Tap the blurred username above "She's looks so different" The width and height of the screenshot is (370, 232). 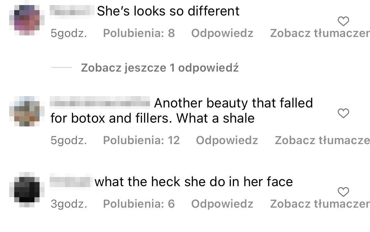[71, 11]
